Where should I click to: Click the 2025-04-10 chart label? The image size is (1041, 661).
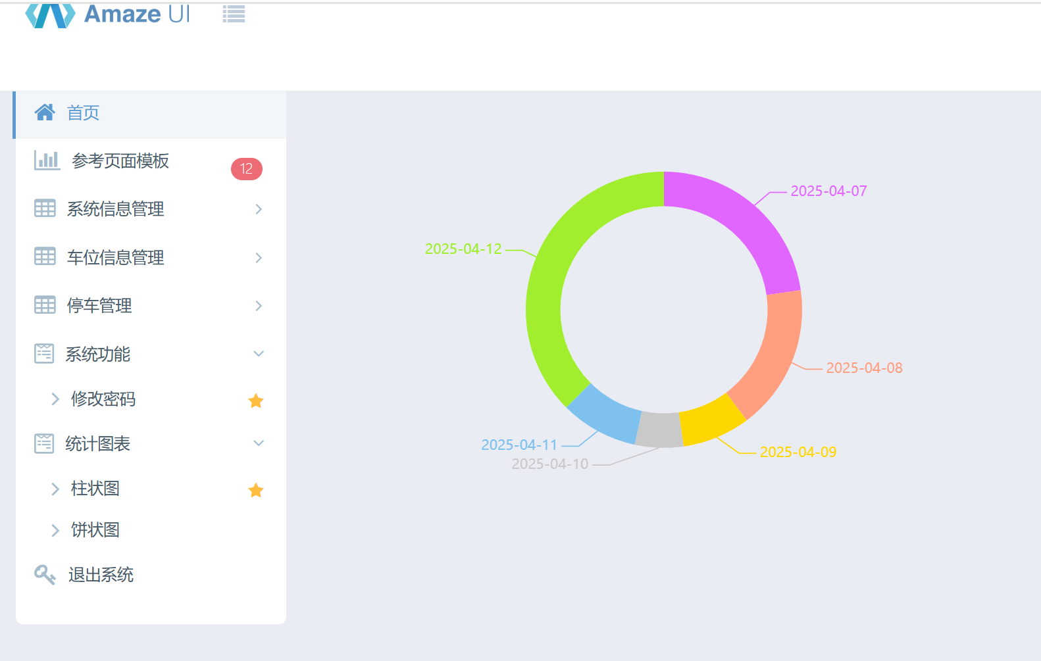click(x=550, y=464)
